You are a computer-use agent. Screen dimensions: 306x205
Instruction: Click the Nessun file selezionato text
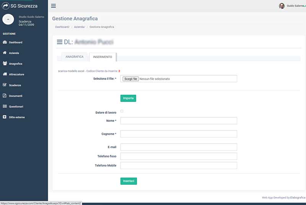pos(155,79)
